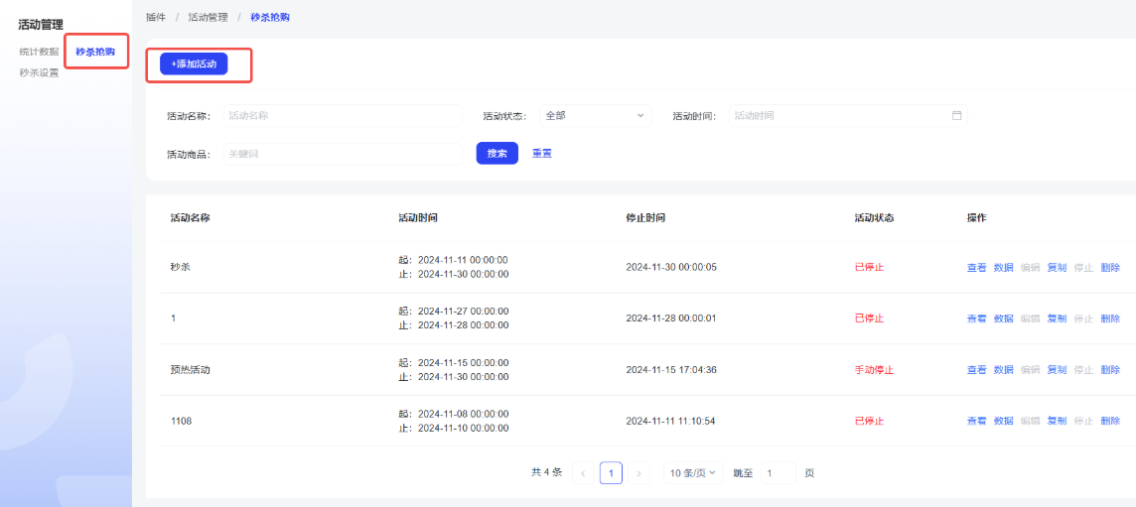Click 复制 for 预热活动 row
This screenshot has height=507, width=1136.
[1057, 370]
